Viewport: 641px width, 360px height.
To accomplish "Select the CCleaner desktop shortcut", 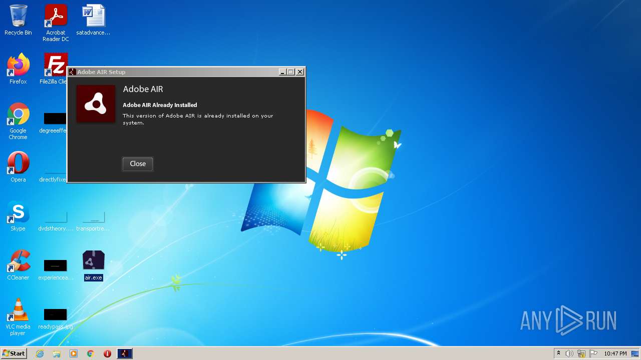I will pos(18,265).
